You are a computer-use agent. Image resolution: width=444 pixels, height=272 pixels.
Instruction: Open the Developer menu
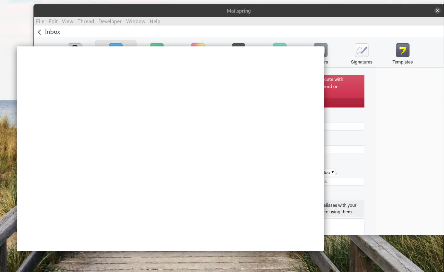coord(110,21)
